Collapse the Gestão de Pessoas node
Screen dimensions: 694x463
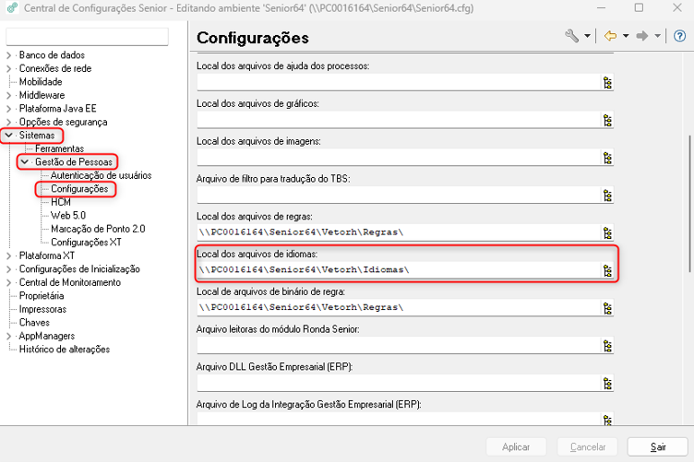tap(25, 162)
